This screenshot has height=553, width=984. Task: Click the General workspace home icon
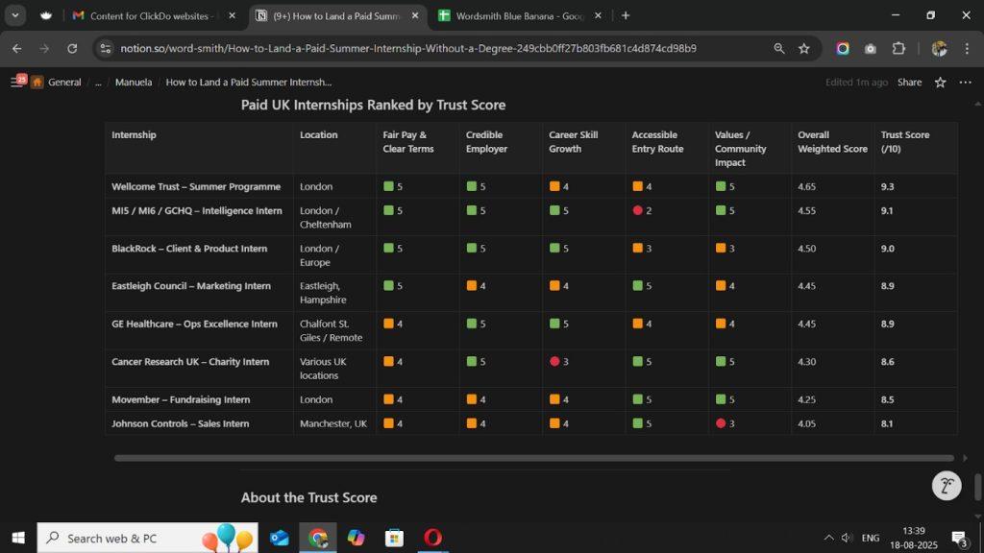tap(37, 83)
